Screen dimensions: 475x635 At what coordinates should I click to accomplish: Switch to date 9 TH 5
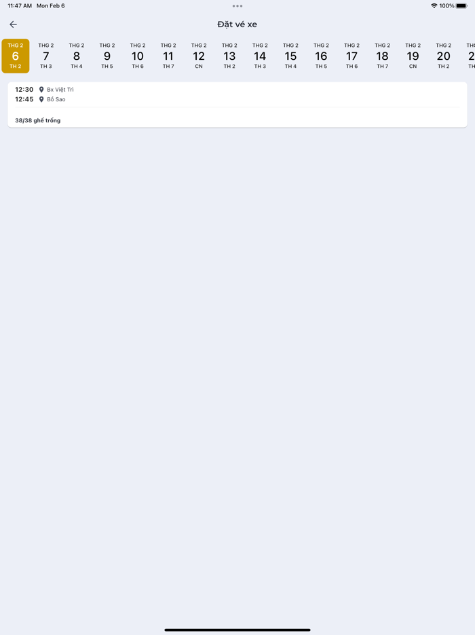[107, 56]
